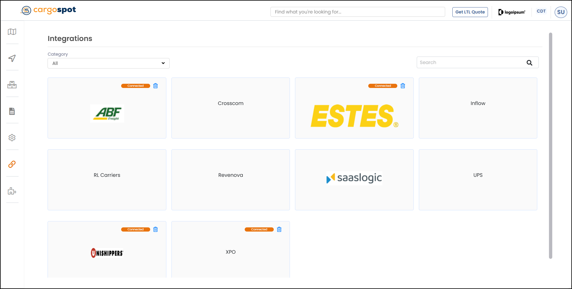Click the search magnifier icon beside the search box
The width and height of the screenshot is (572, 289).
click(x=529, y=63)
